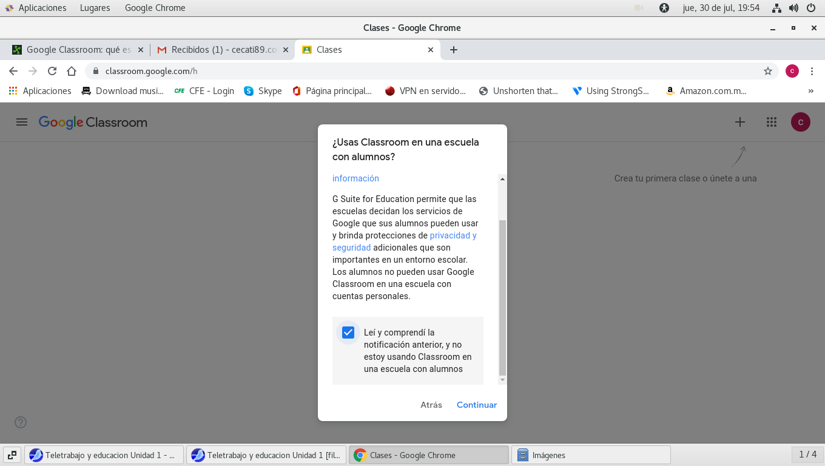The height and width of the screenshot is (466, 825).
Task: Uncheck the 'Leí y comprendí la notificación' checkbox
Action: click(348, 333)
